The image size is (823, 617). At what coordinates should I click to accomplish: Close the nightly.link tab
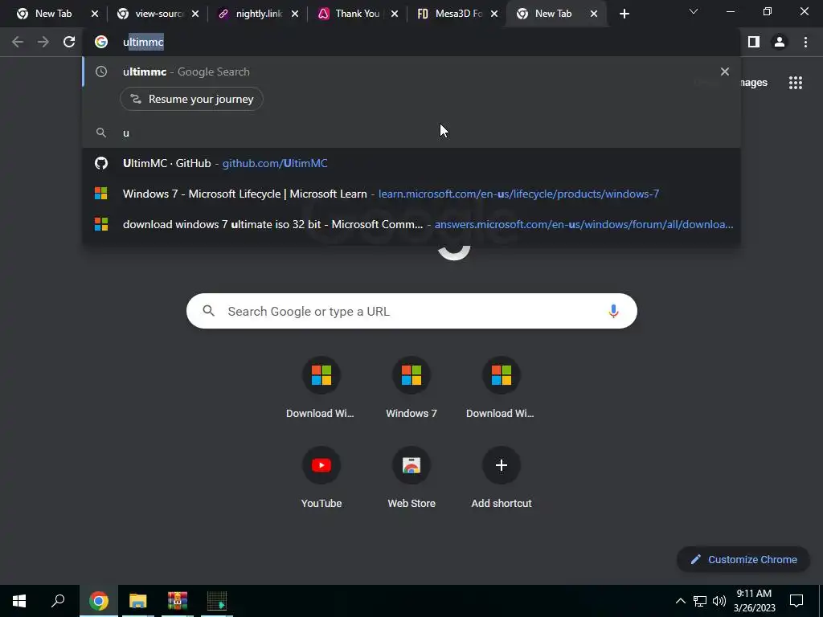click(295, 14)
